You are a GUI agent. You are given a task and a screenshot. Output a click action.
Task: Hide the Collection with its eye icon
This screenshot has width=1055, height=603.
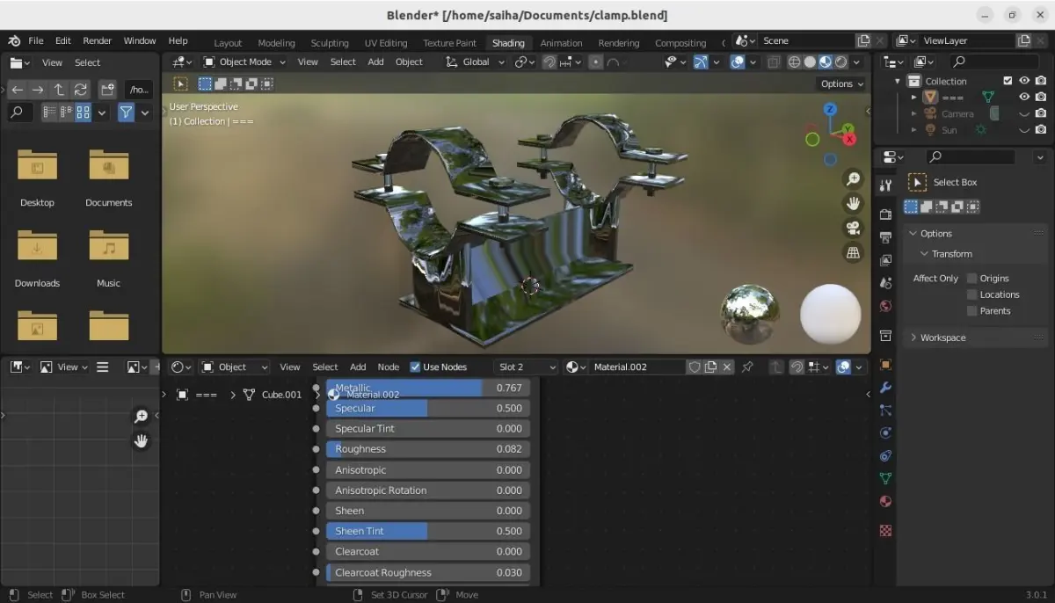pyautogui.click(x=1024, y=81)
